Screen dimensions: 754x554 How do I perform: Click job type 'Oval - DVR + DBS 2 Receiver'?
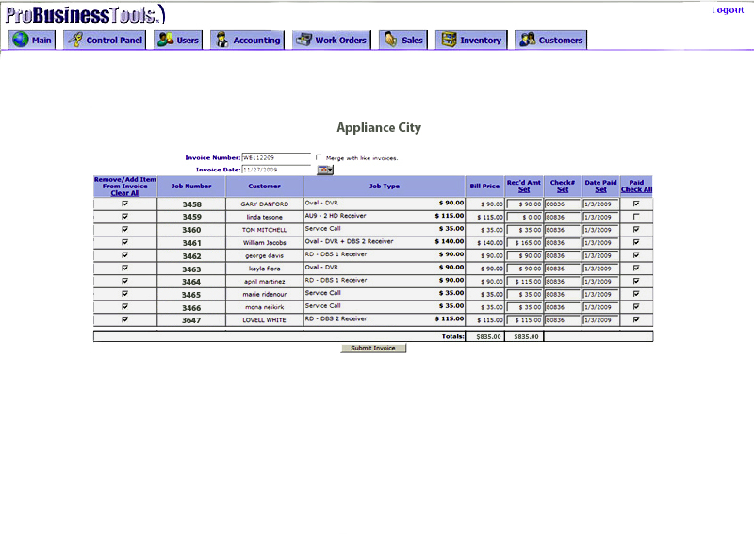pos(349,241)
